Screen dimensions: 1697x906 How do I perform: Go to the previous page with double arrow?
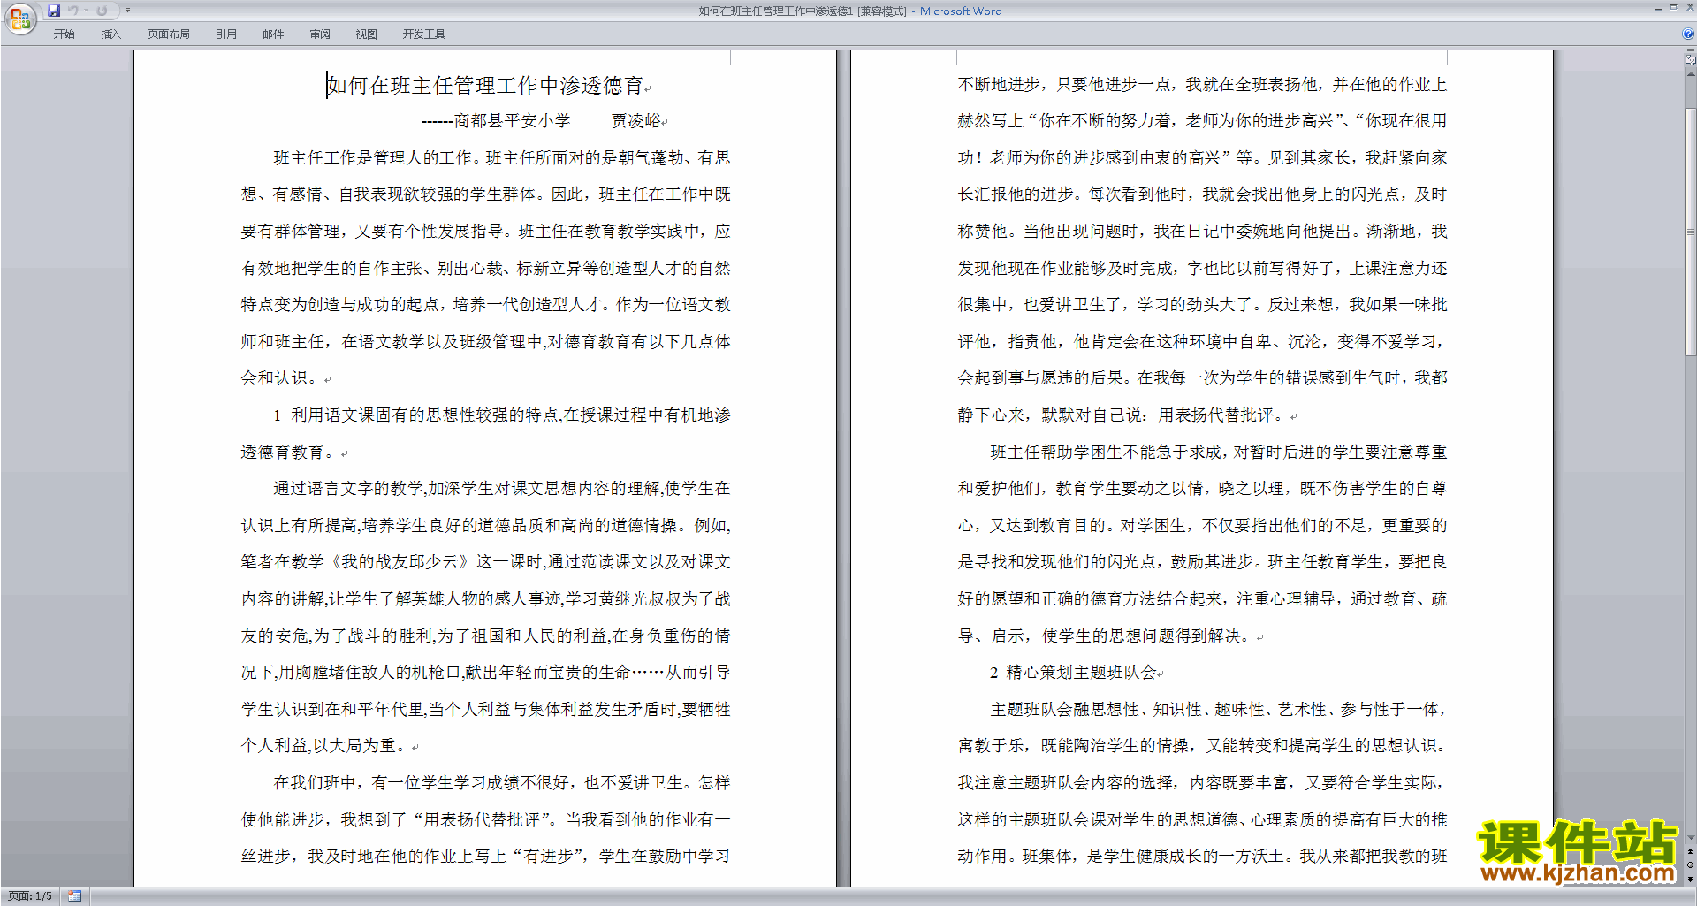1691,851
